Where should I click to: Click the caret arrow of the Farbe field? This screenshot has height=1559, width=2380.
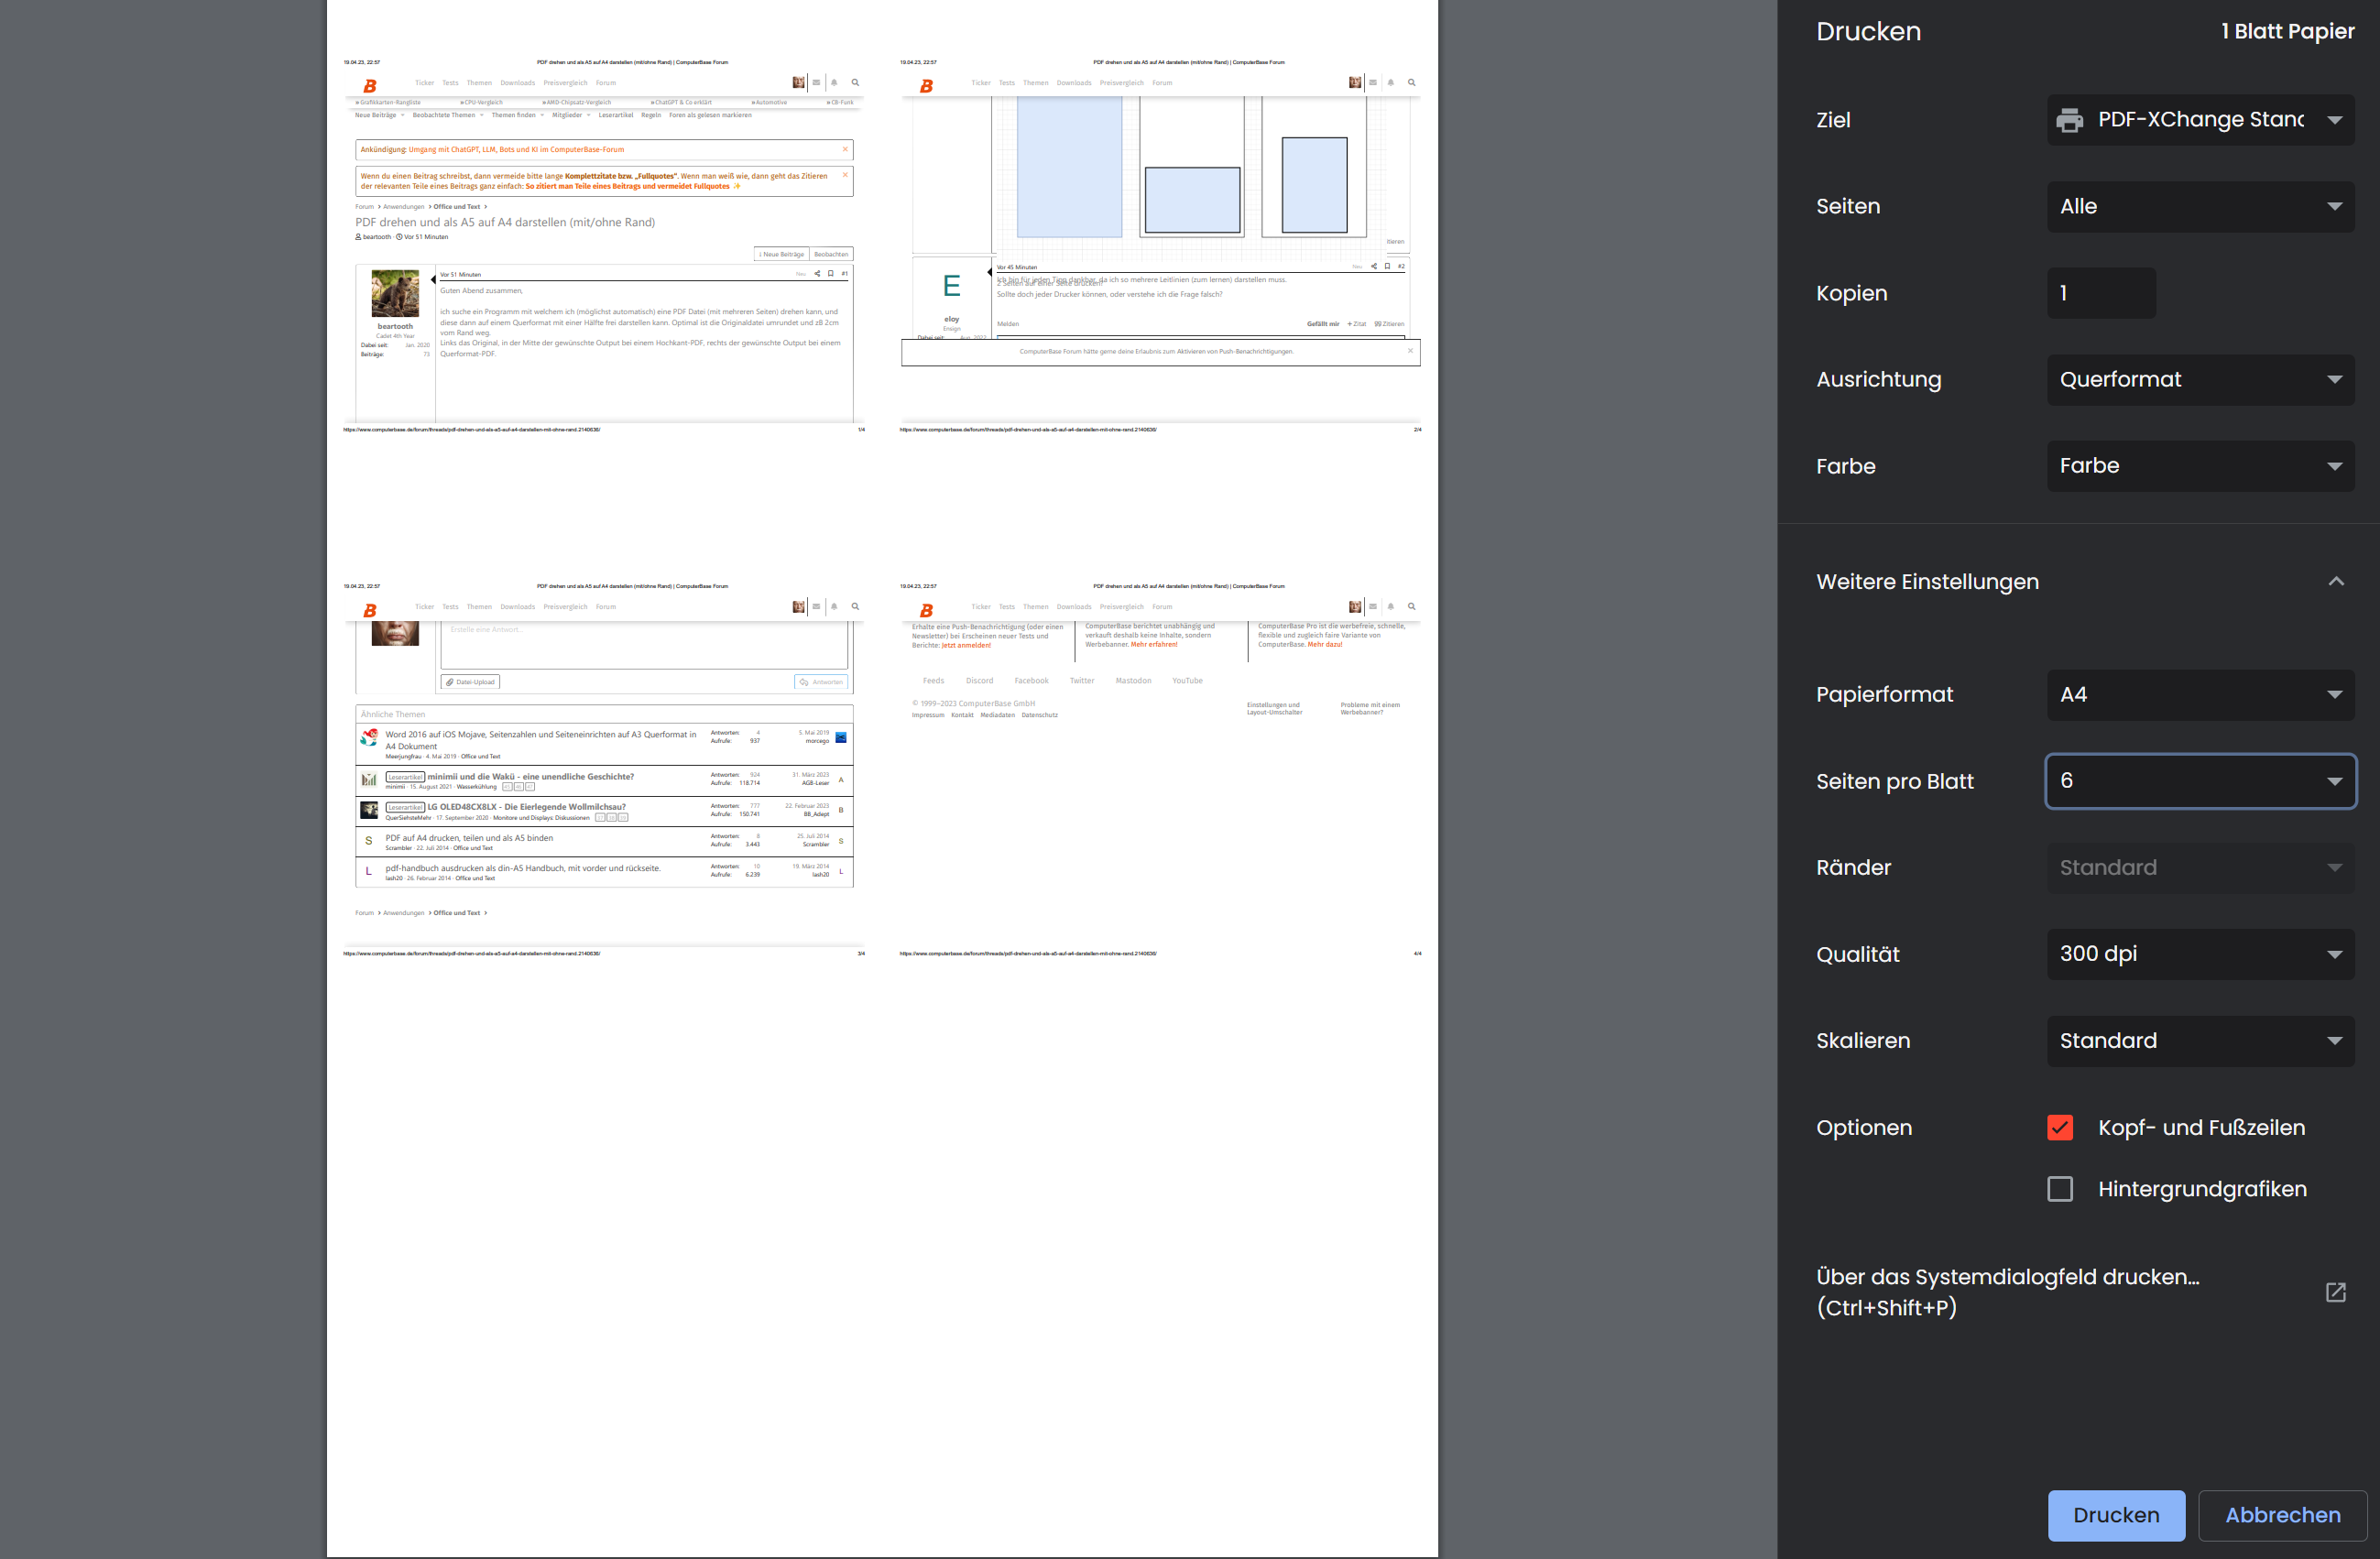(x=2334, y=466)
